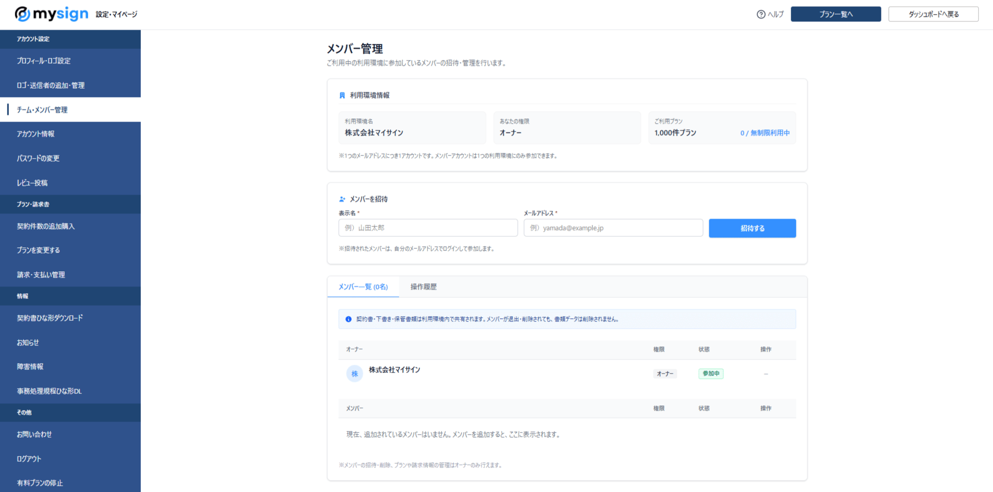Open 事務処理規程ひな形DL sidebar item
993x492 pixels.
[70, 391]
